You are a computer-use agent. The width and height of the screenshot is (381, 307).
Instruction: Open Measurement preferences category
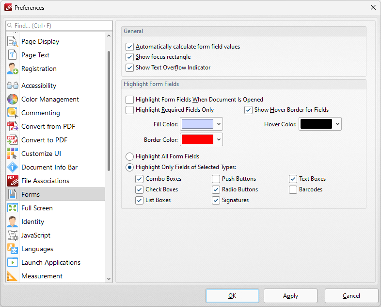56,276
